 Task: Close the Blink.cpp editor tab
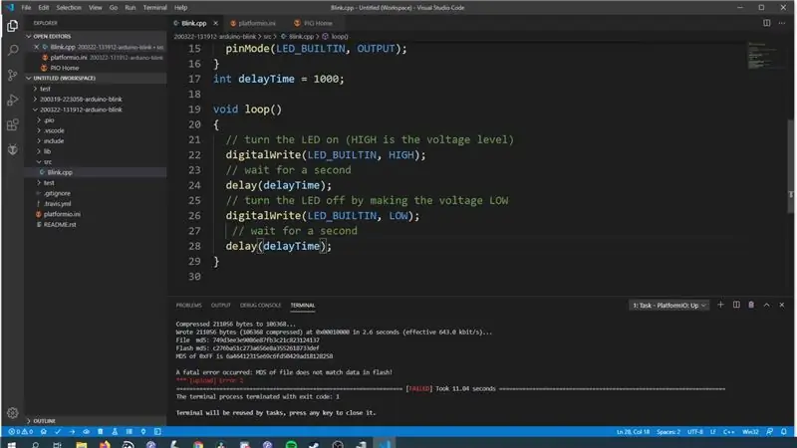click(215, 23)
